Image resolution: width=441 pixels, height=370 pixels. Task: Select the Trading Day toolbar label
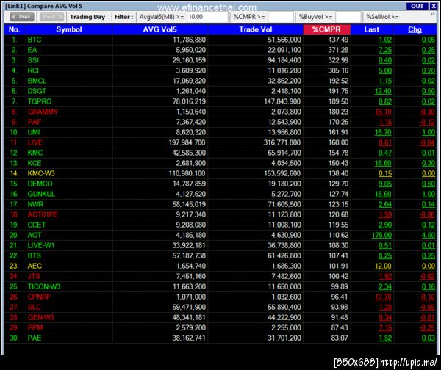[87, 17]
